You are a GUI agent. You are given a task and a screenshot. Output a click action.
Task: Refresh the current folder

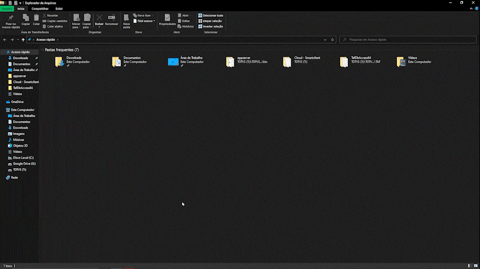point(332,40)
